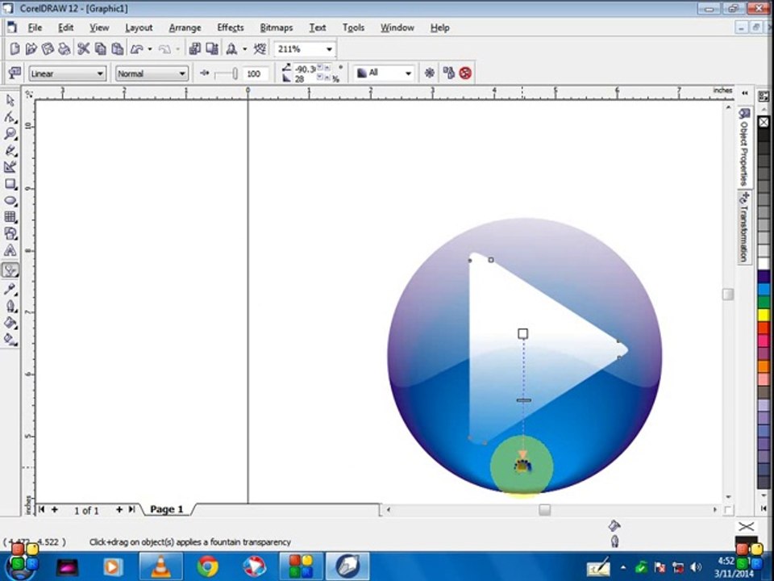
Task: Click the transparency angle field -90.3
Action: 306,69
